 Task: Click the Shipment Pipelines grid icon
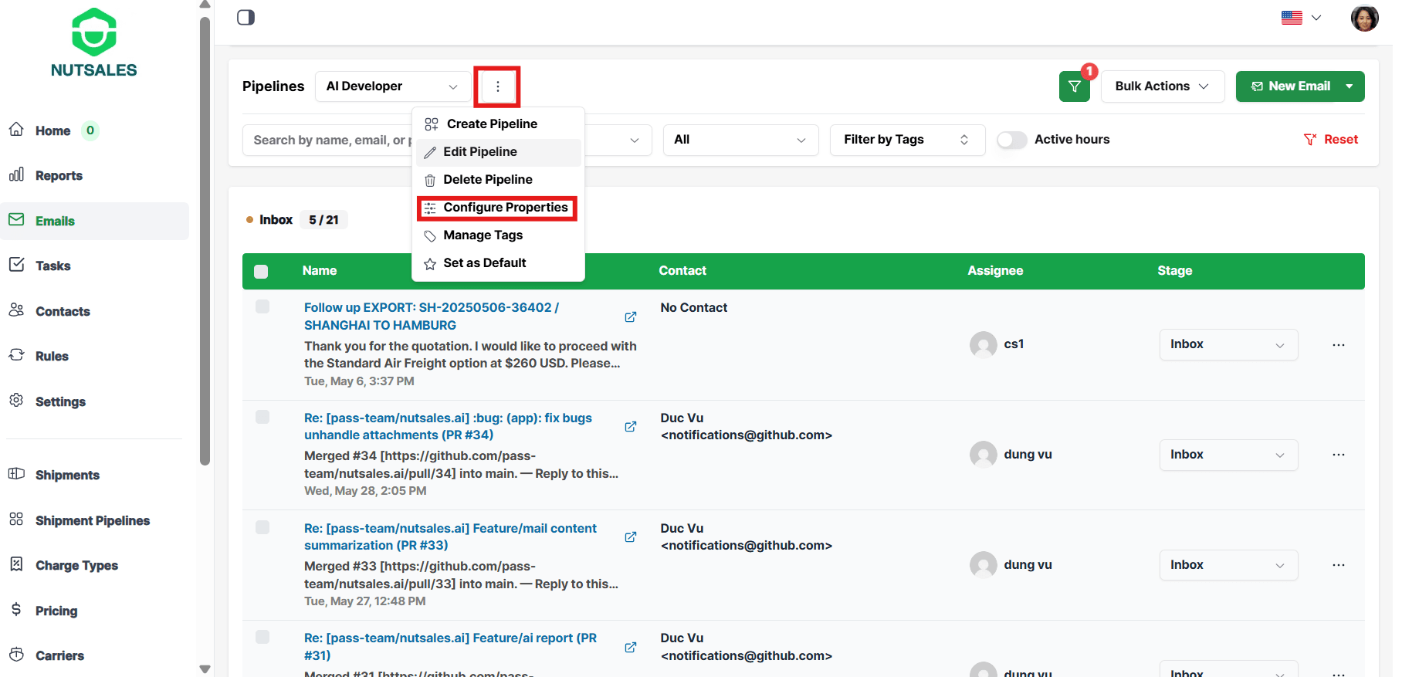click(16, 520)
